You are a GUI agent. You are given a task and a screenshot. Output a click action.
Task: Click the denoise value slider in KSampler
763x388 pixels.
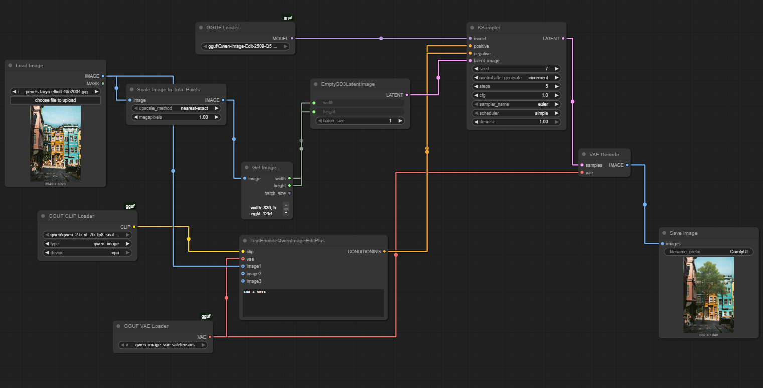(516, 122)
